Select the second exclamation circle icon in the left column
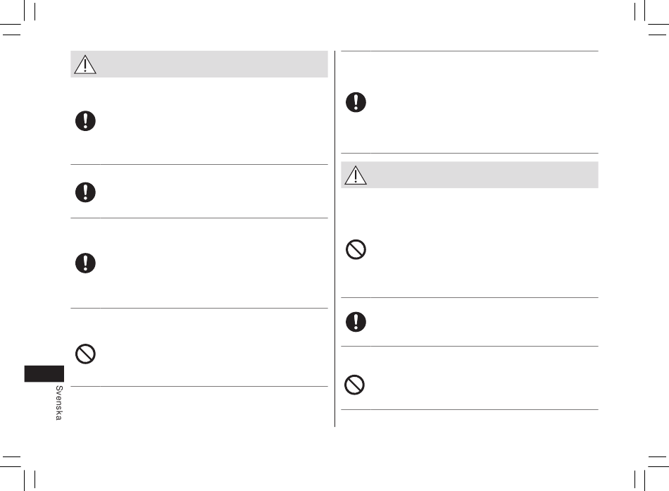Viewport: 669px width, 491px height. 85,192
